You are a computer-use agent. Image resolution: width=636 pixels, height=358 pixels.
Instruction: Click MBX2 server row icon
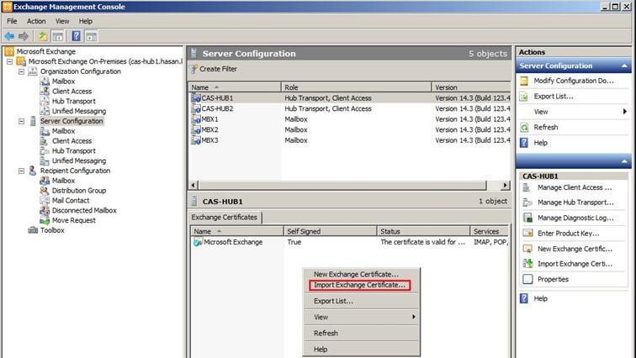[x=196, y=129]
